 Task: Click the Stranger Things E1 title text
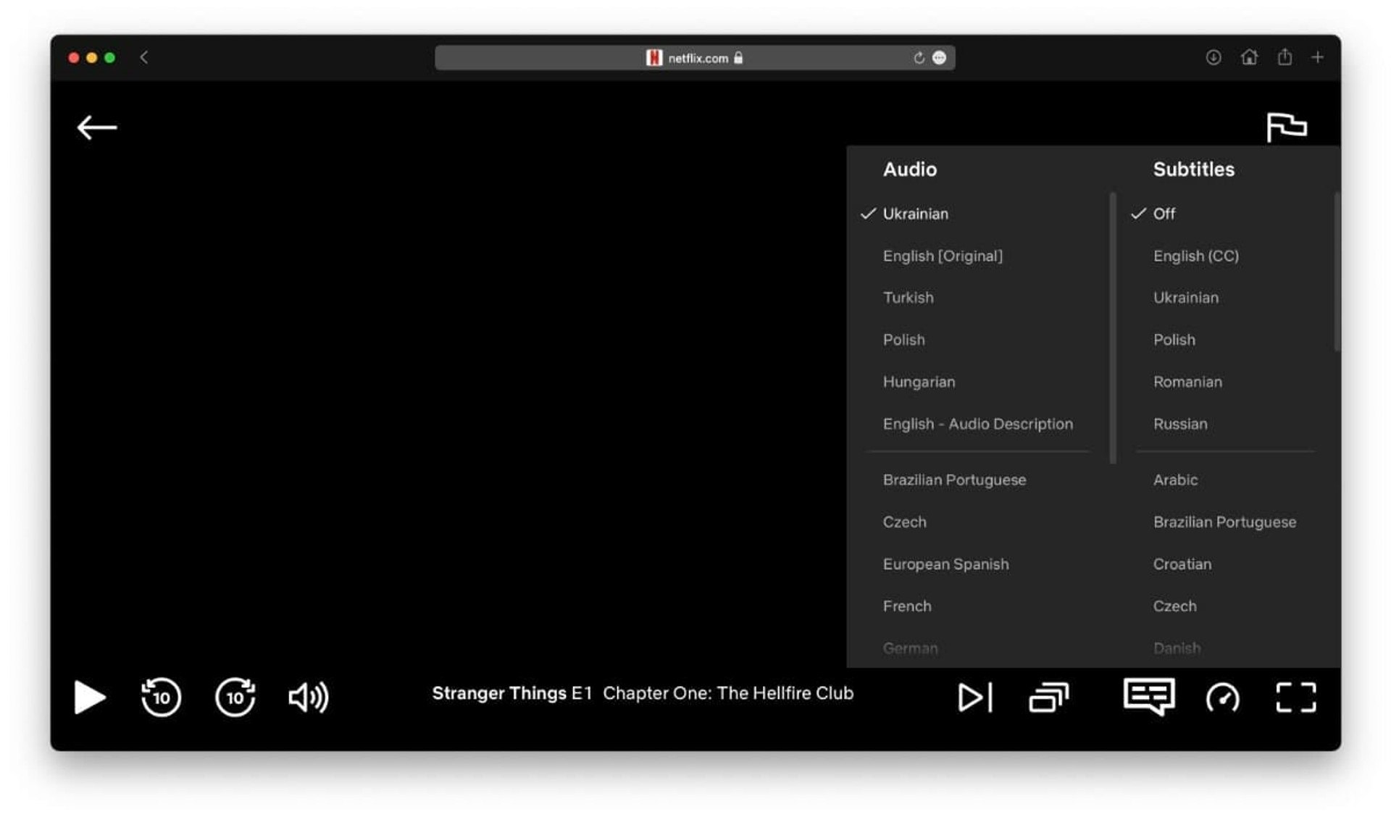[512, 693]
